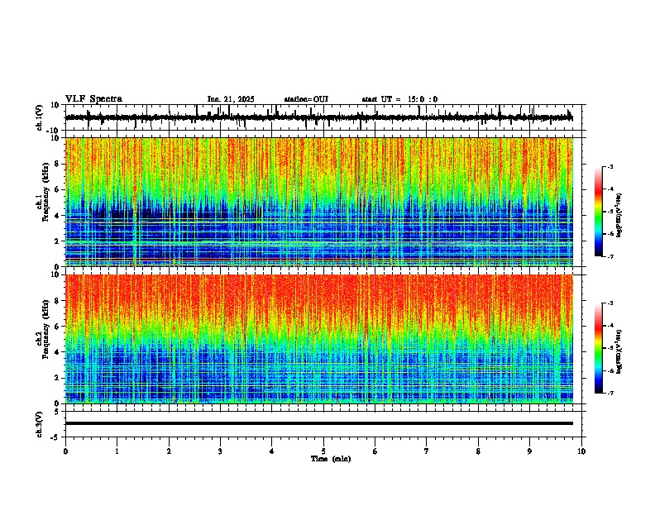
Task: Click the ch.3(V) axis label
Action: [40, 425]
